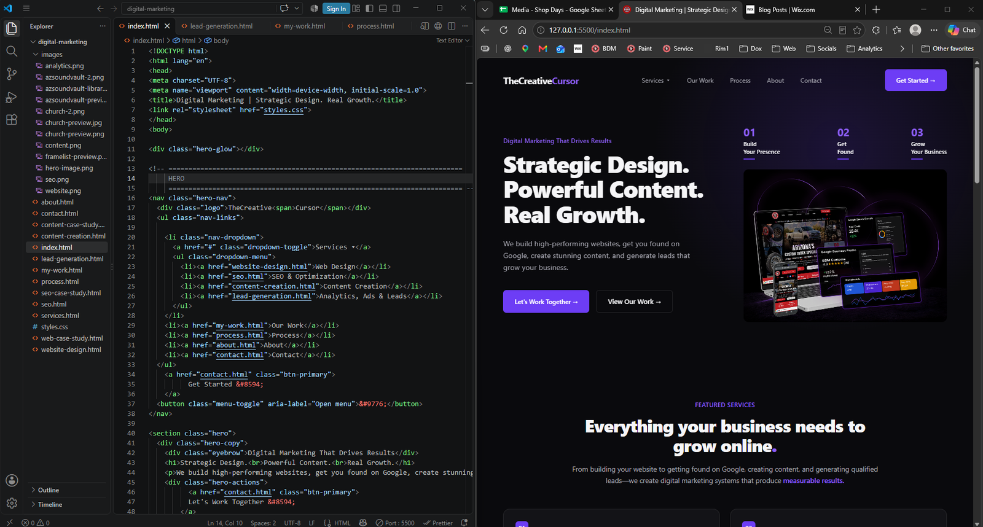The image size is (983, 527).
Task: Open the Services dropdown on the website nav
Action: (656, 80)
